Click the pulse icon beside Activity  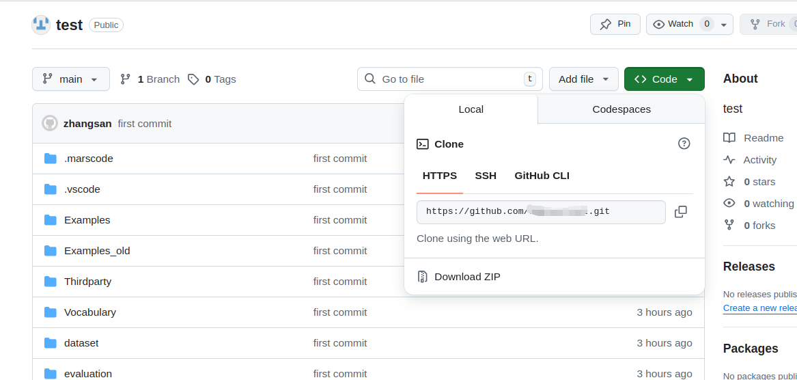[x=729, y=160]
